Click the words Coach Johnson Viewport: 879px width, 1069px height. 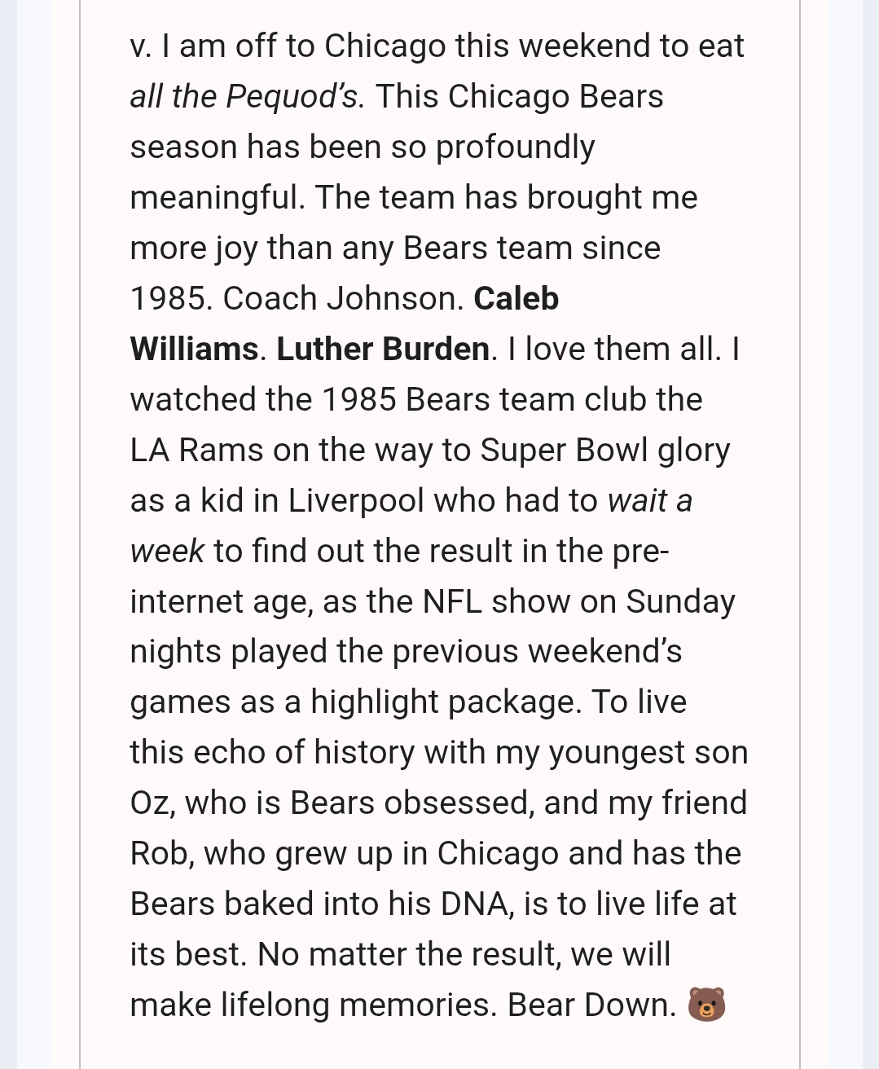[338, 298]
